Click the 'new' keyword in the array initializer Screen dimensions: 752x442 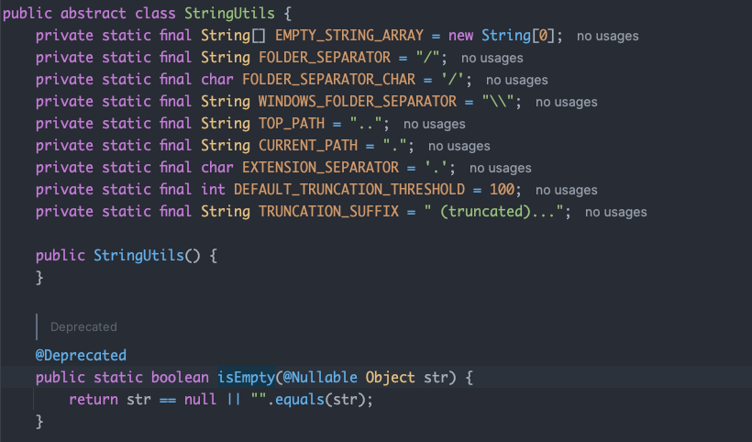(x=460, y=36)
